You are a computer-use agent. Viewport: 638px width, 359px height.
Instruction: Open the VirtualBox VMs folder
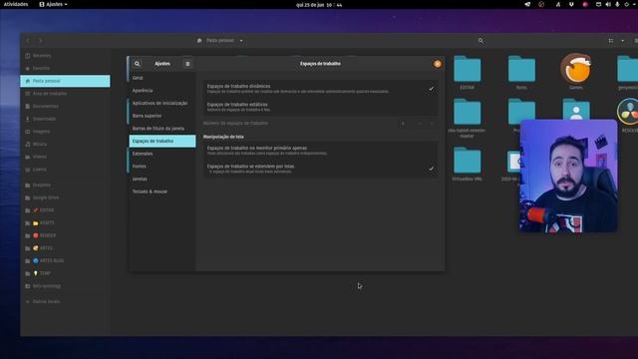(x=468, y=161)
